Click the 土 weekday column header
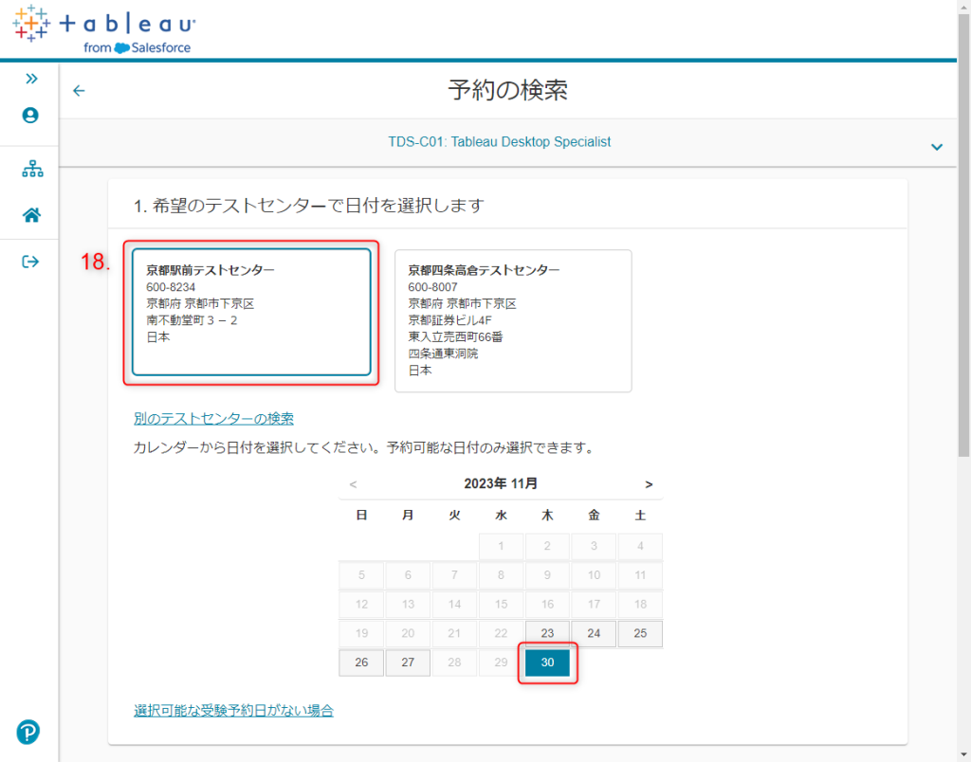This screenshot has width=971, height=762. pos(640,515)
